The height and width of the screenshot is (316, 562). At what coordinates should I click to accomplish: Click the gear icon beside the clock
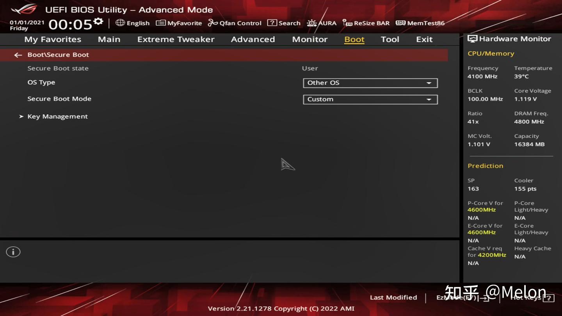(98, 21)
